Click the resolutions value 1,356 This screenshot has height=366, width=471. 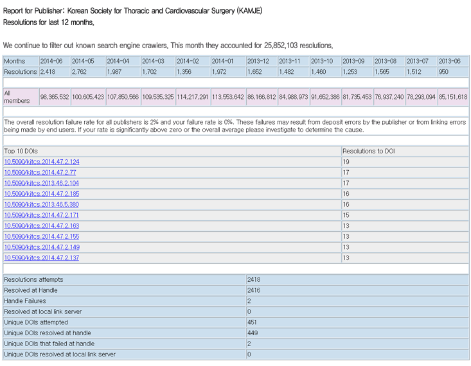pos(184,72)
